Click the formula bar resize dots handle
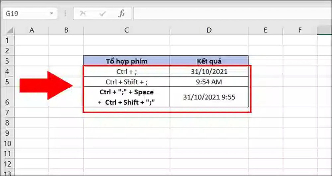Viewport: 332px width, 176px height. (x=65, y=14)
